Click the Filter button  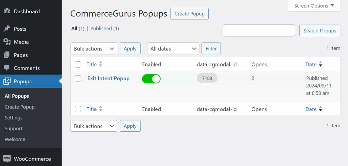(211, 49)
